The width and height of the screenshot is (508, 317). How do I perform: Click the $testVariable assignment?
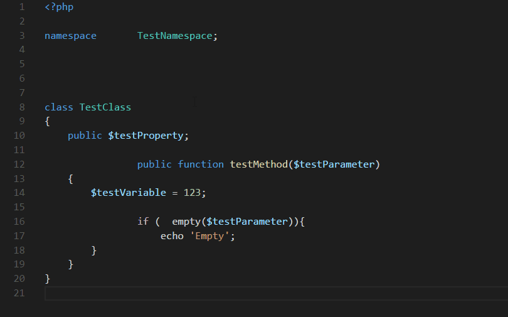click(x=129, y=193)
